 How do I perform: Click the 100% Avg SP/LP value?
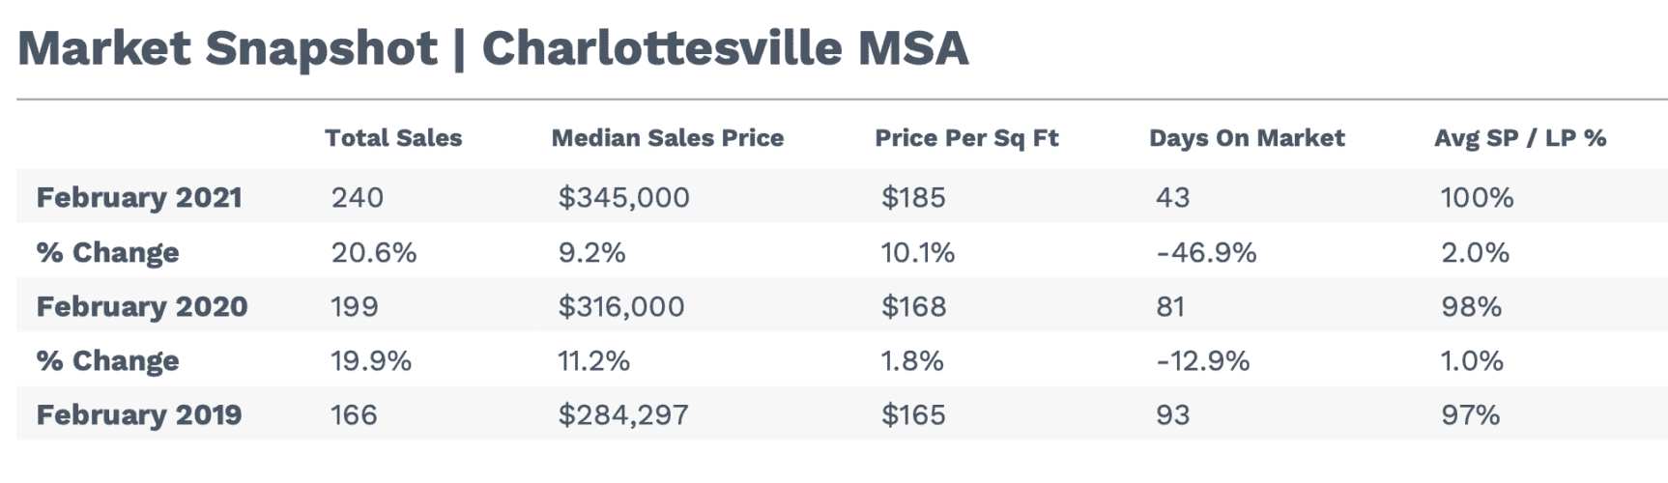(1477, 197)
